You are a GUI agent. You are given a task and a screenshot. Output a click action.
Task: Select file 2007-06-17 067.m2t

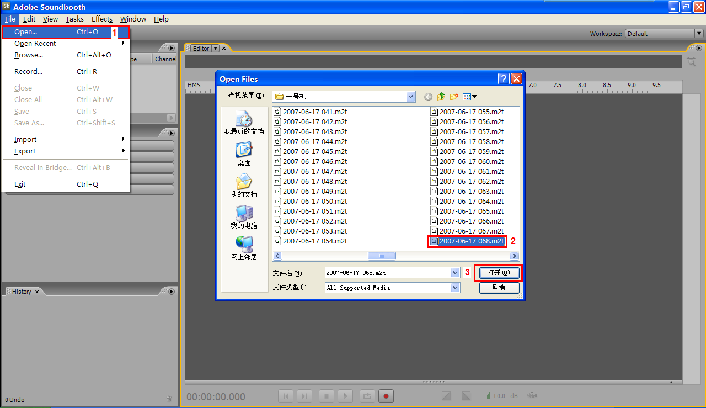click(467, 231)
